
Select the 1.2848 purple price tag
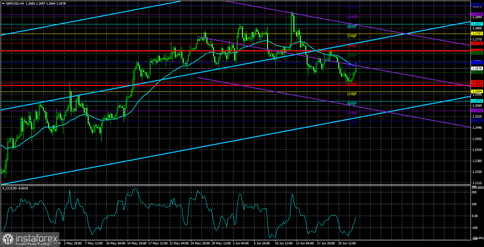click(x=477, y=14)
